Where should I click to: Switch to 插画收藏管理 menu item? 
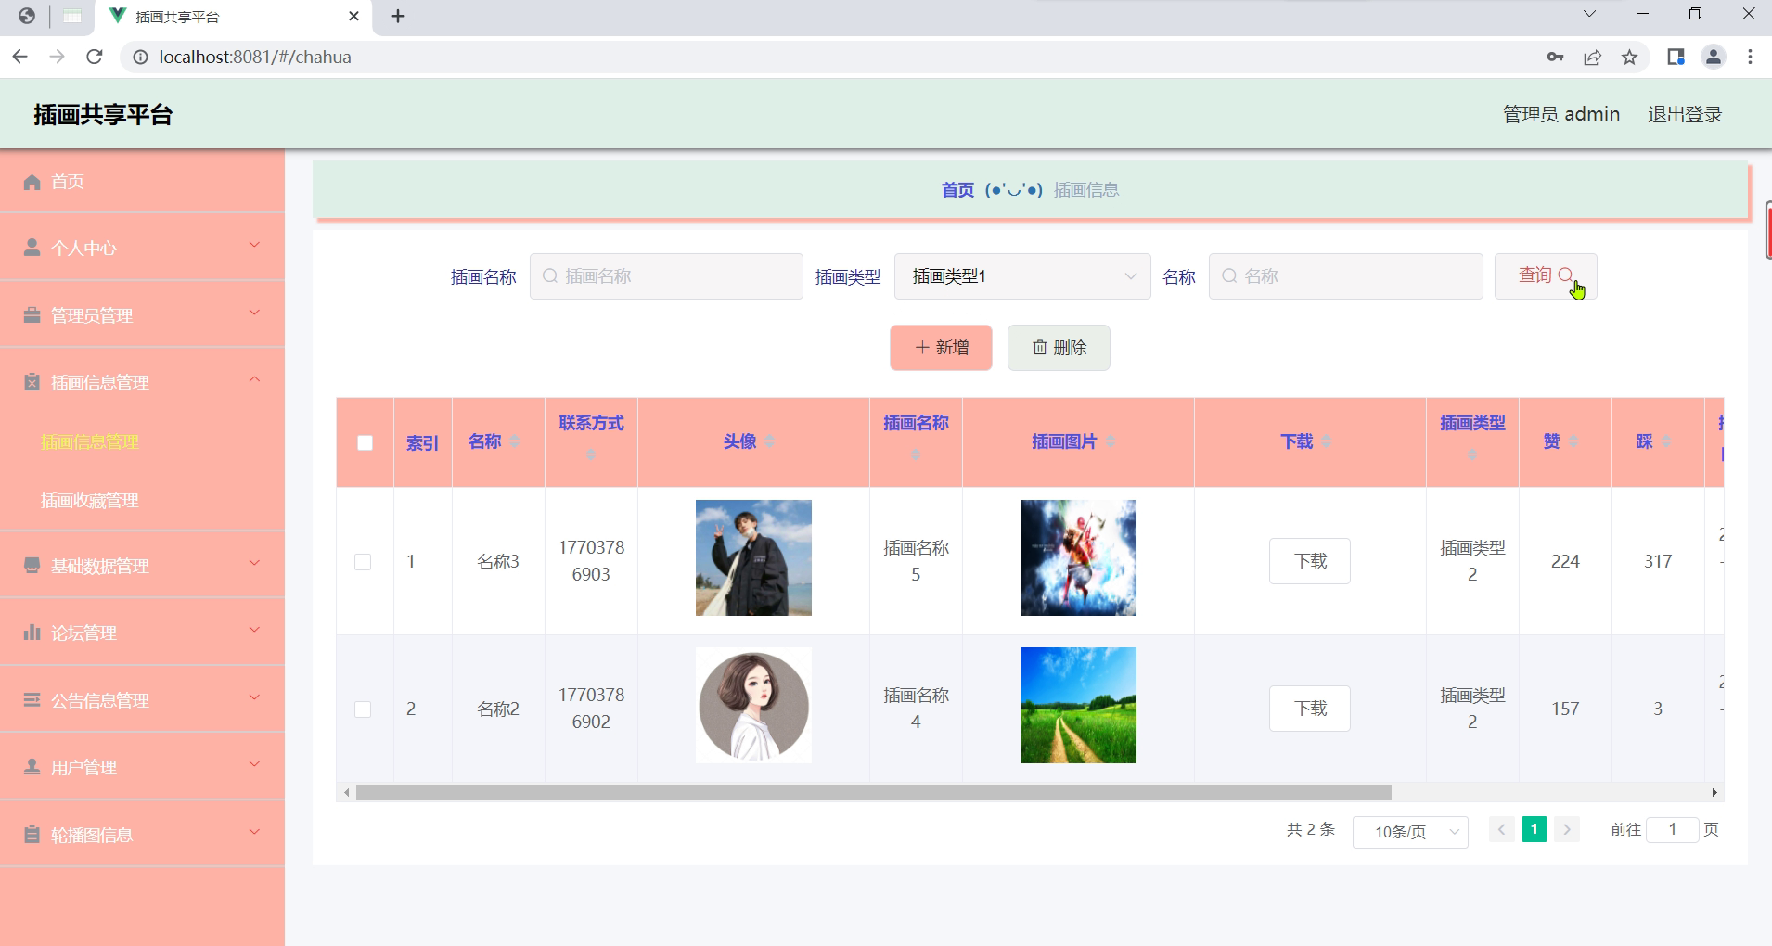point(89,500)
